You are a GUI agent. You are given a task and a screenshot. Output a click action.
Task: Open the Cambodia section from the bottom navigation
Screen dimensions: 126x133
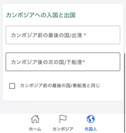tap(63, 123)
